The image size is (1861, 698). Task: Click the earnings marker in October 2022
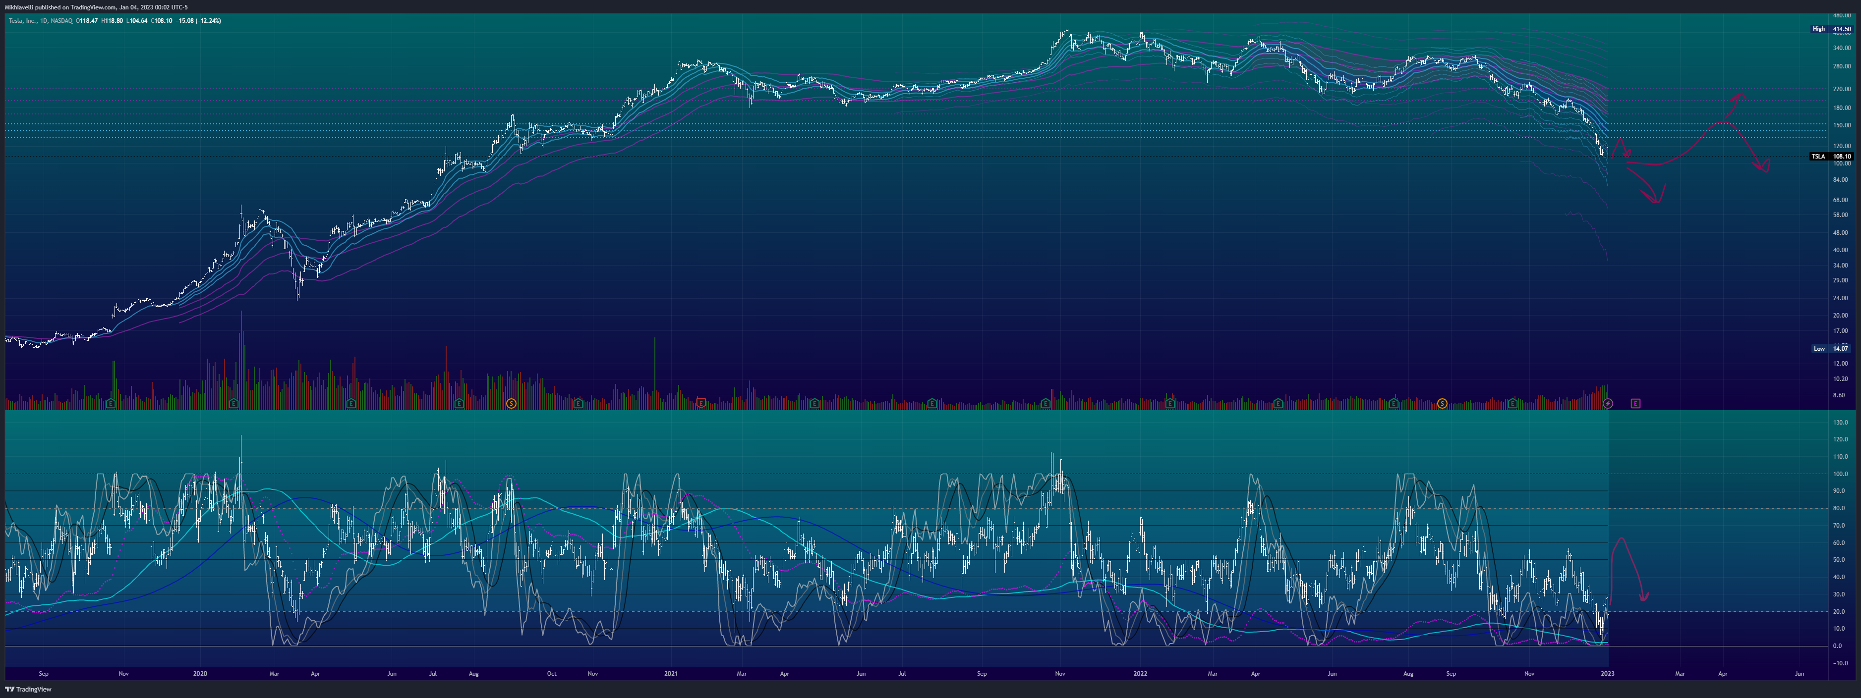tap(1513, 404)
